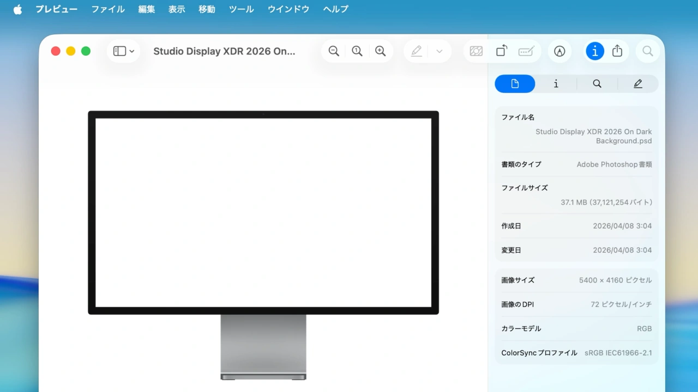Switch to the Annotations pencil tab in inspector
This screenshot has width=698, height=392.
click(x=637, y=83)
